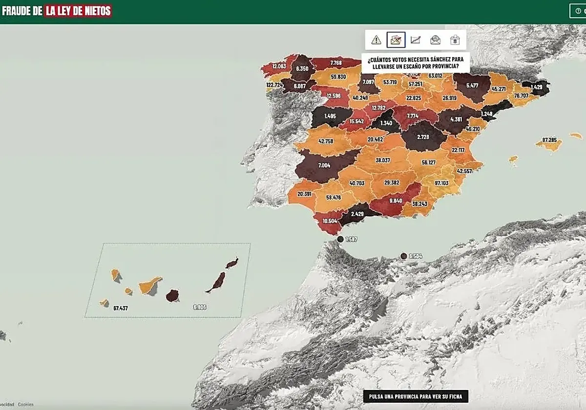
Task: Click the province labeled 29.382
Action: (392, 183)
